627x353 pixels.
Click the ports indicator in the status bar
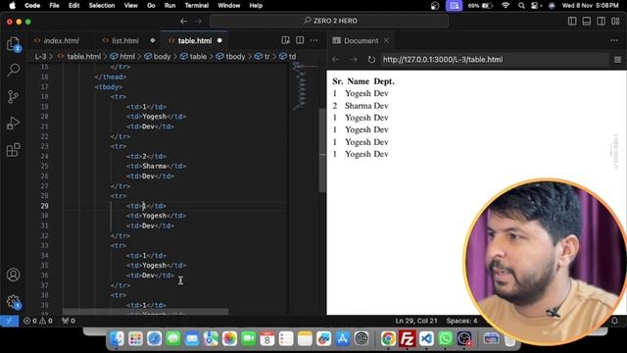click(69, 321)
